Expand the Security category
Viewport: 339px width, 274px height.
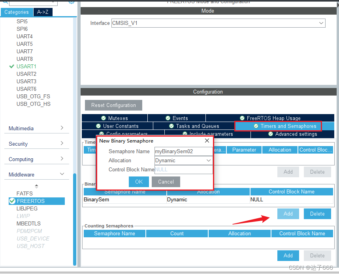[36, 144]
